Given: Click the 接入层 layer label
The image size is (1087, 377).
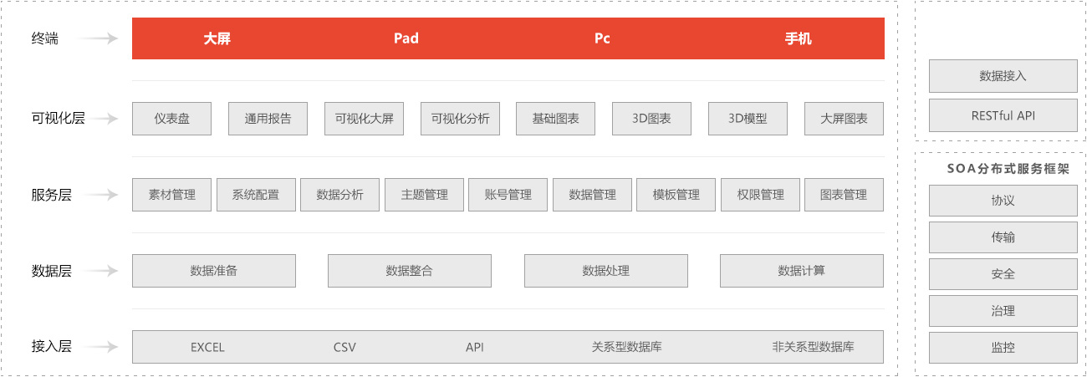Looking at the screenshot, I should [52, 347].
